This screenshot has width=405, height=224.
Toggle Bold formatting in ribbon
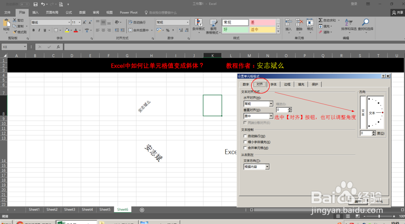[34, 30]
